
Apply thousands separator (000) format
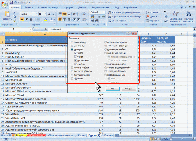tap(103, 17)
